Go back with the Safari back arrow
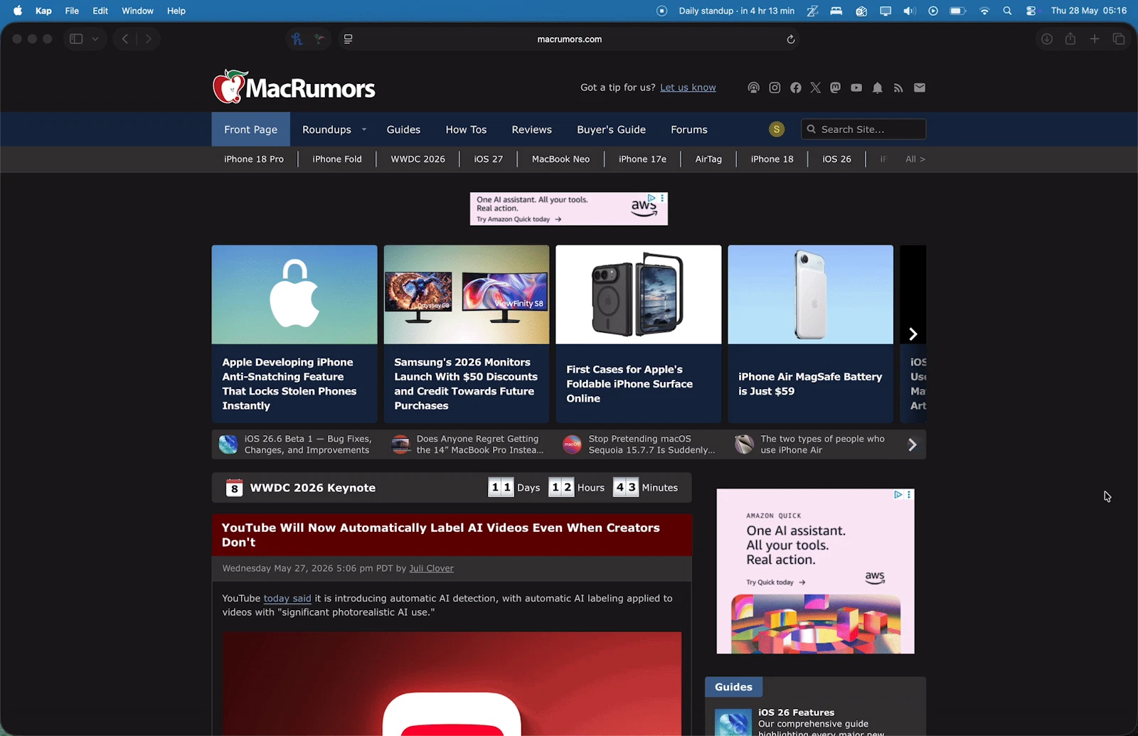1138x736 pixels. (x=125, y=39)
